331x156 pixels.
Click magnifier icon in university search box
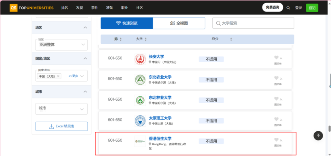[x=218, y=23]
